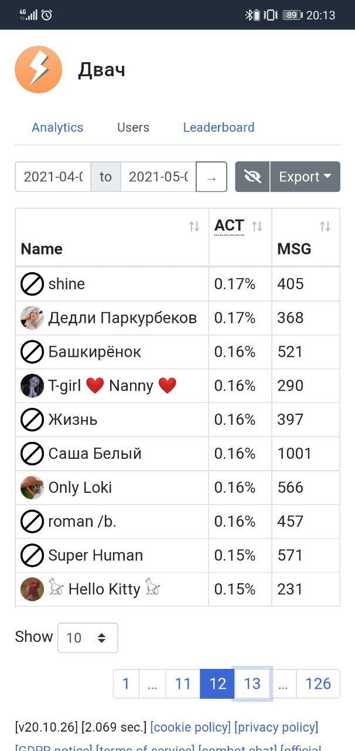Open the Show rows count selector

click(x=88, y=638)
